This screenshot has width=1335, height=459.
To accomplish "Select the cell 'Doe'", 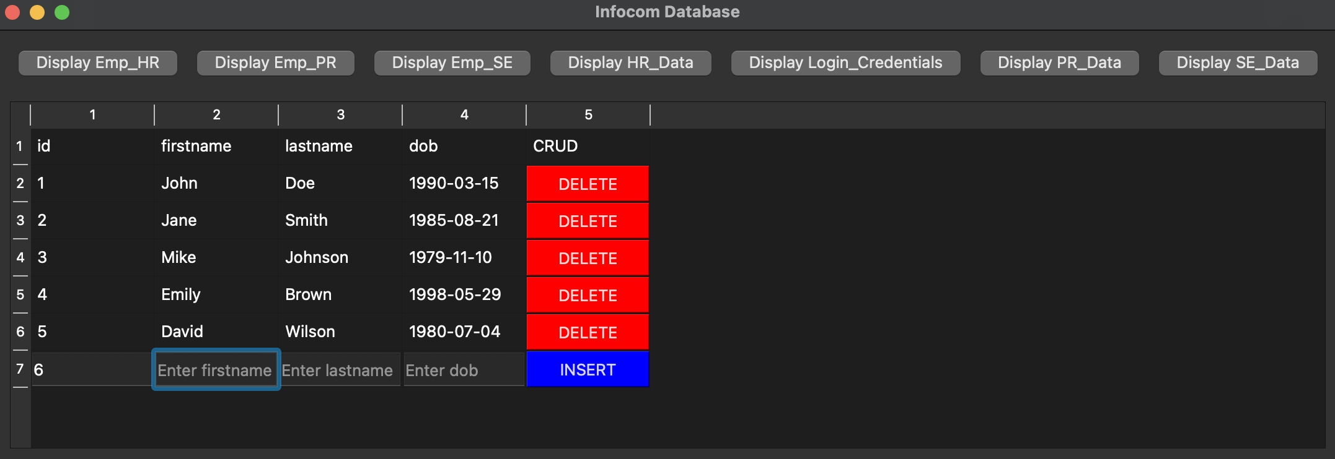I will (340, 184).
